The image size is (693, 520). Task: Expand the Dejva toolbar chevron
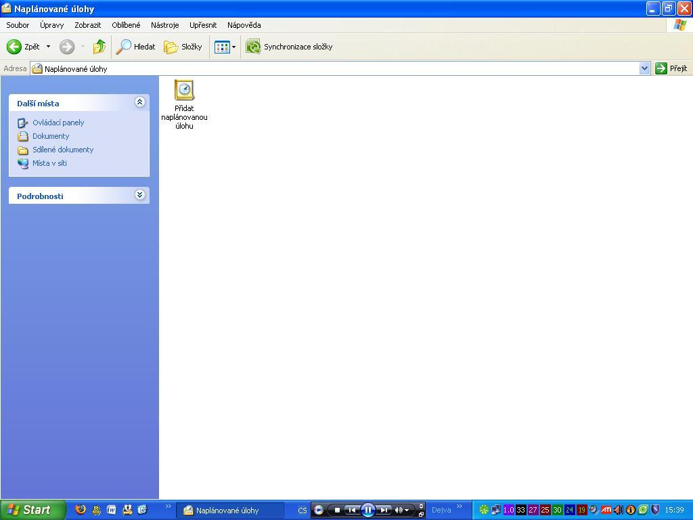point(460,506)
